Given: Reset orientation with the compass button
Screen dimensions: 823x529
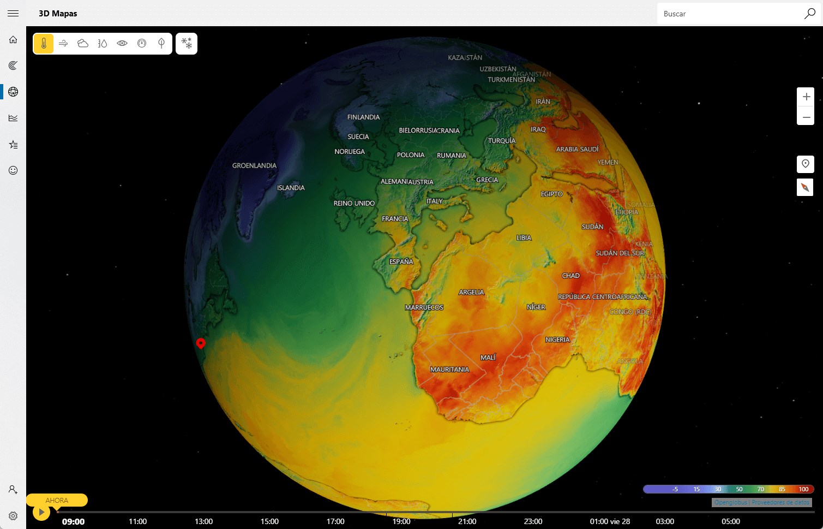Looking at the screenshot, I should (805, 187).
